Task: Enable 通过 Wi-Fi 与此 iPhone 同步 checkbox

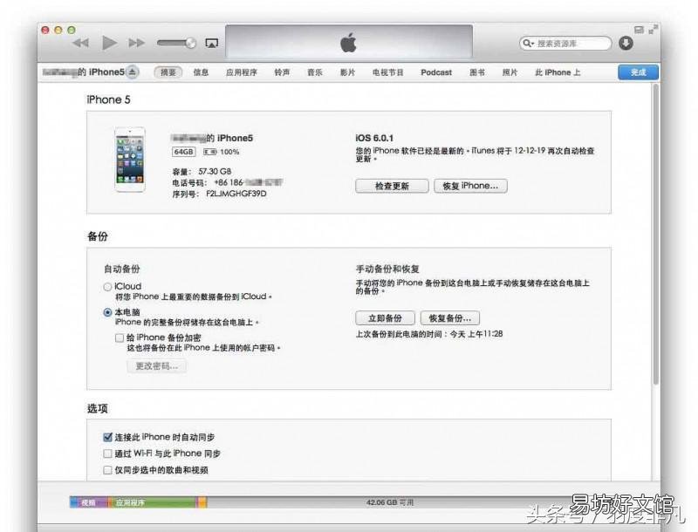Action: 107,454
